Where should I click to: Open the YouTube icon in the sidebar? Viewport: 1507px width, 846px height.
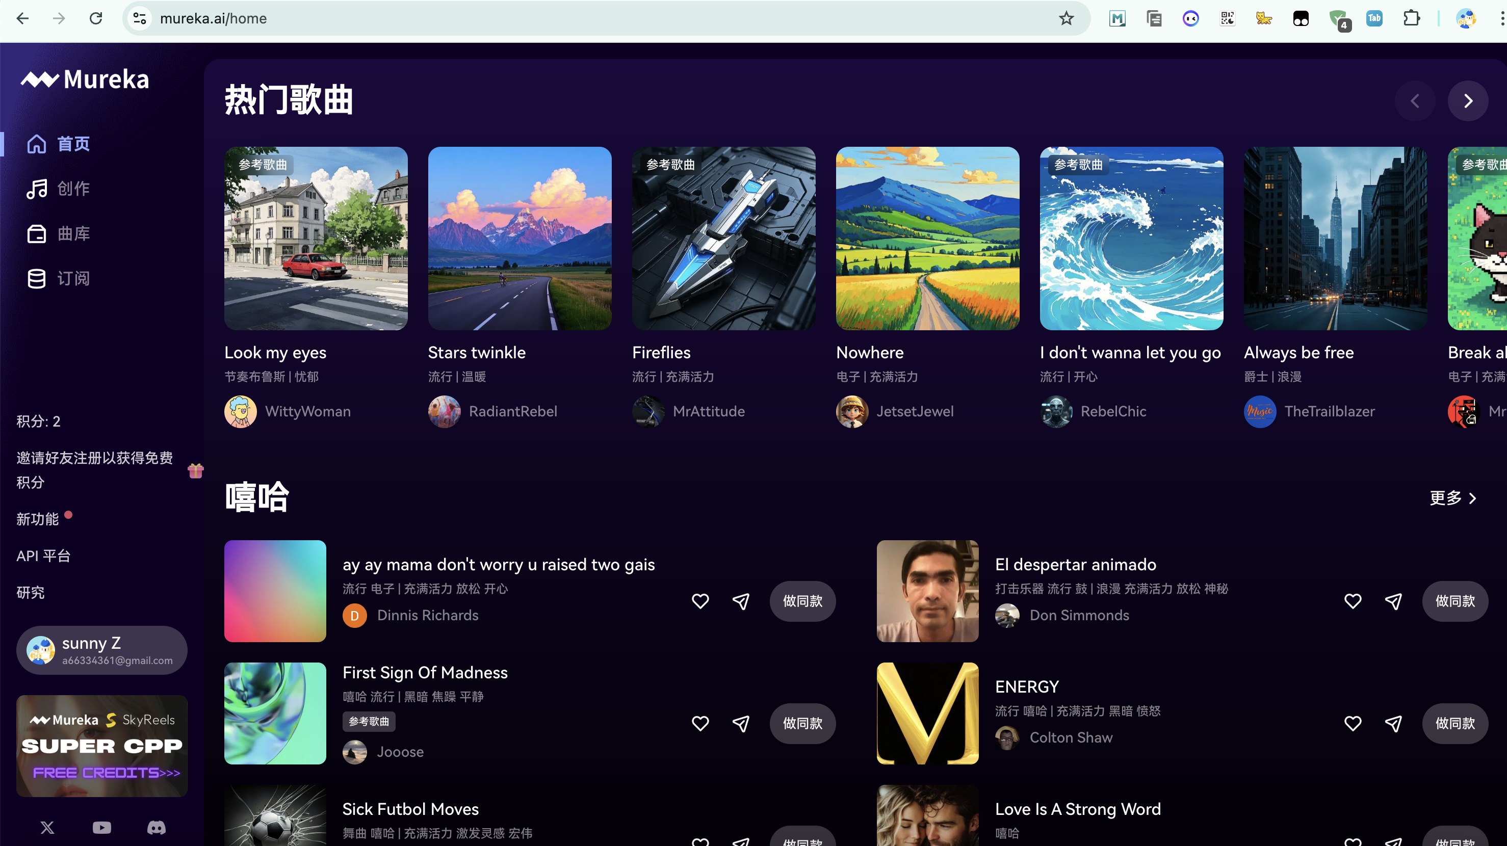tap(102, 827)
